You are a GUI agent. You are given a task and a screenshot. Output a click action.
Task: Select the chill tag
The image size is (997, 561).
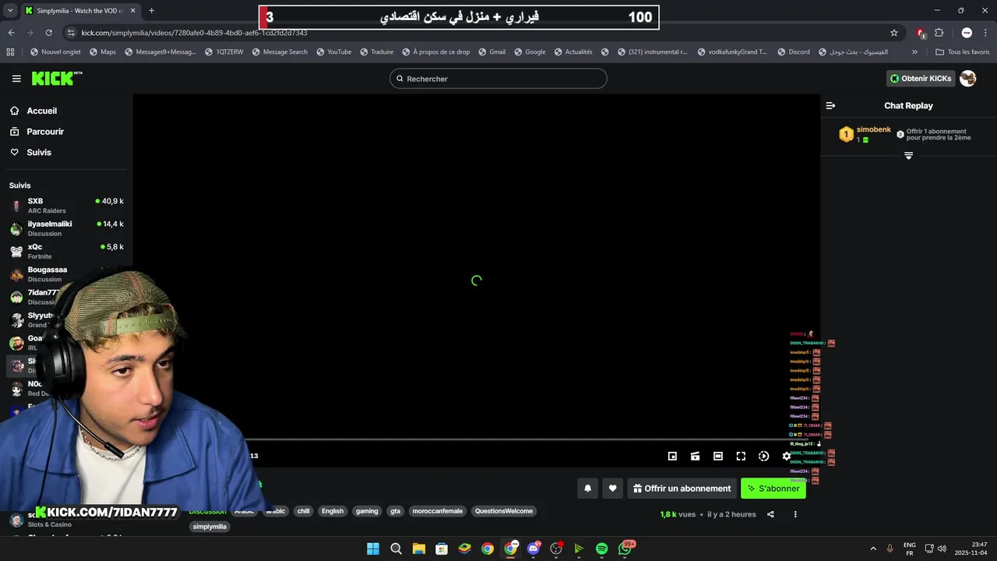pos(303,511)
